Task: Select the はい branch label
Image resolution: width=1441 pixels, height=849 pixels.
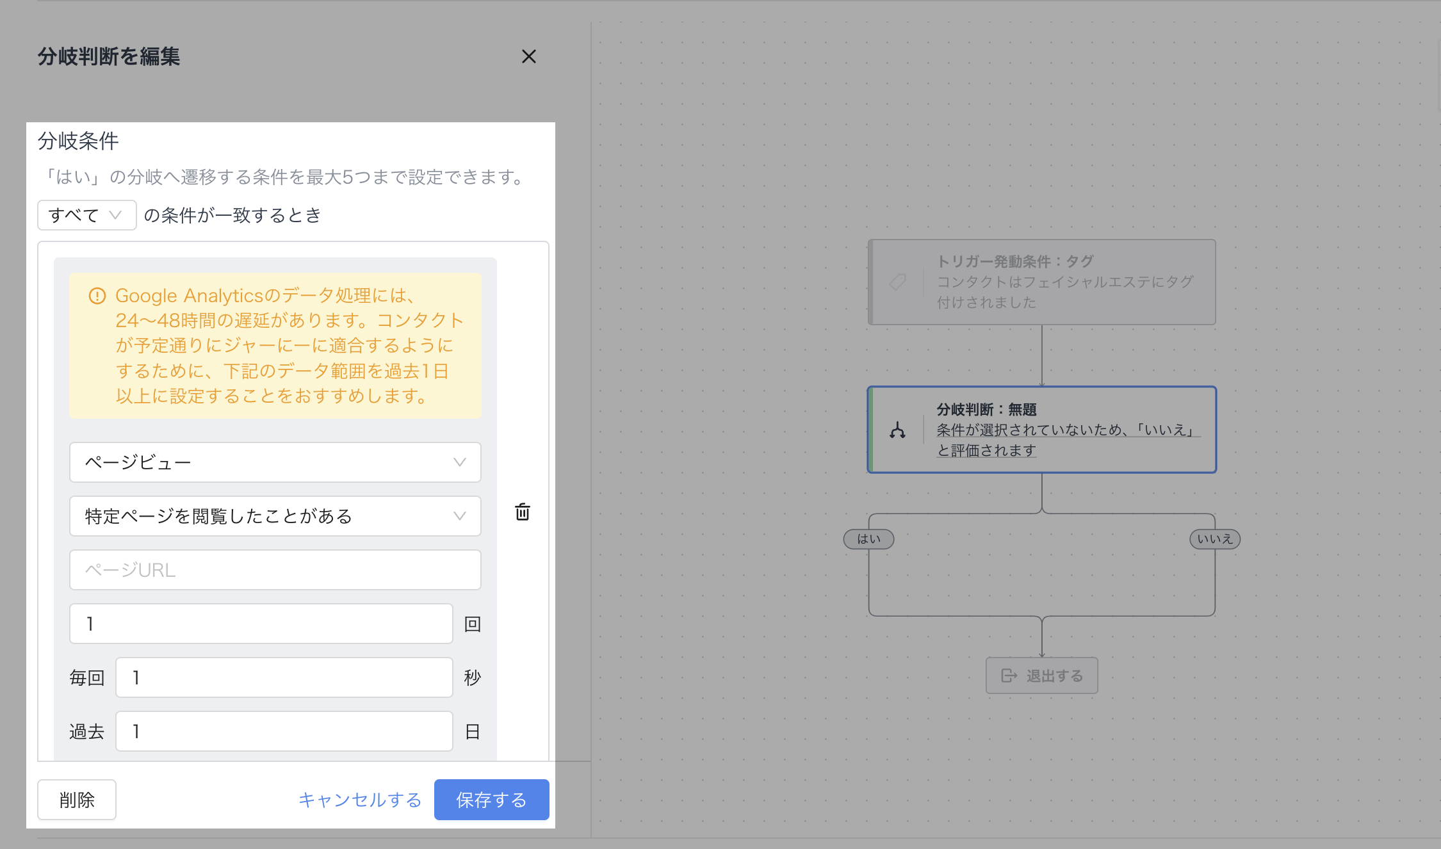Action: tap(868, 539)
